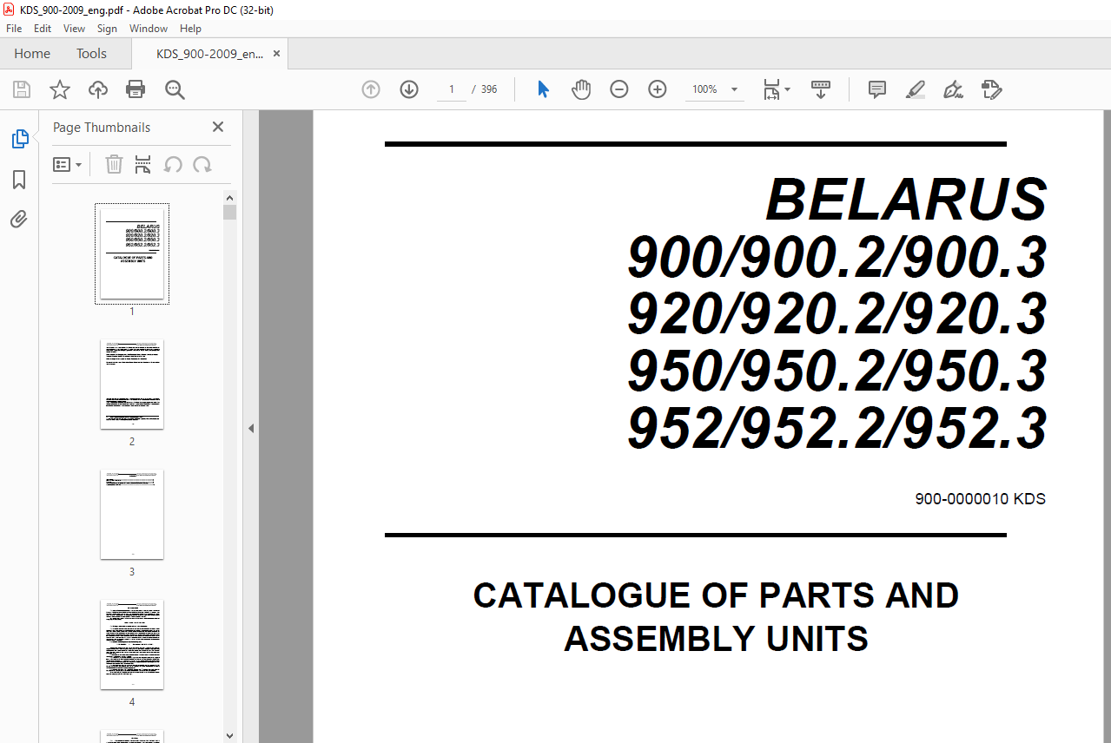Switch to the Home tab
Image resolution: width=1111 pixels, height=743 pixels.
pyautogui.click(x=32, y=54)
